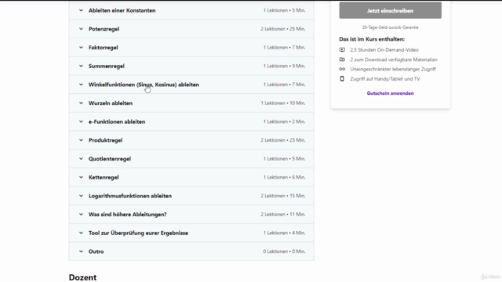Select the Potenzregel section title
This screenshot has height=282, width=502.
point(104,29)
